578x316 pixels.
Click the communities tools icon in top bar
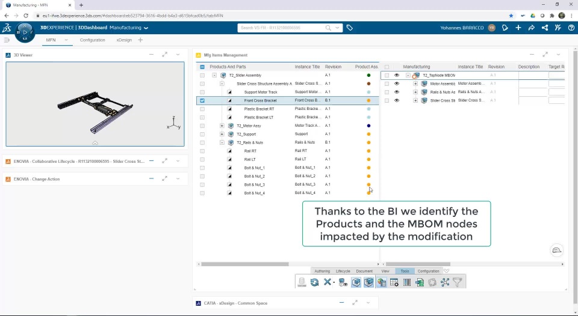pyautogui.click(x=558, y=28)
